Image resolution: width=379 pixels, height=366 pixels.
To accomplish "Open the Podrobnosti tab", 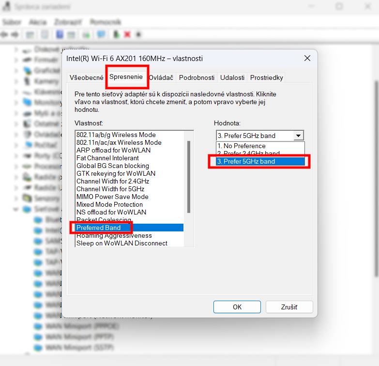I will pos(197,77).
